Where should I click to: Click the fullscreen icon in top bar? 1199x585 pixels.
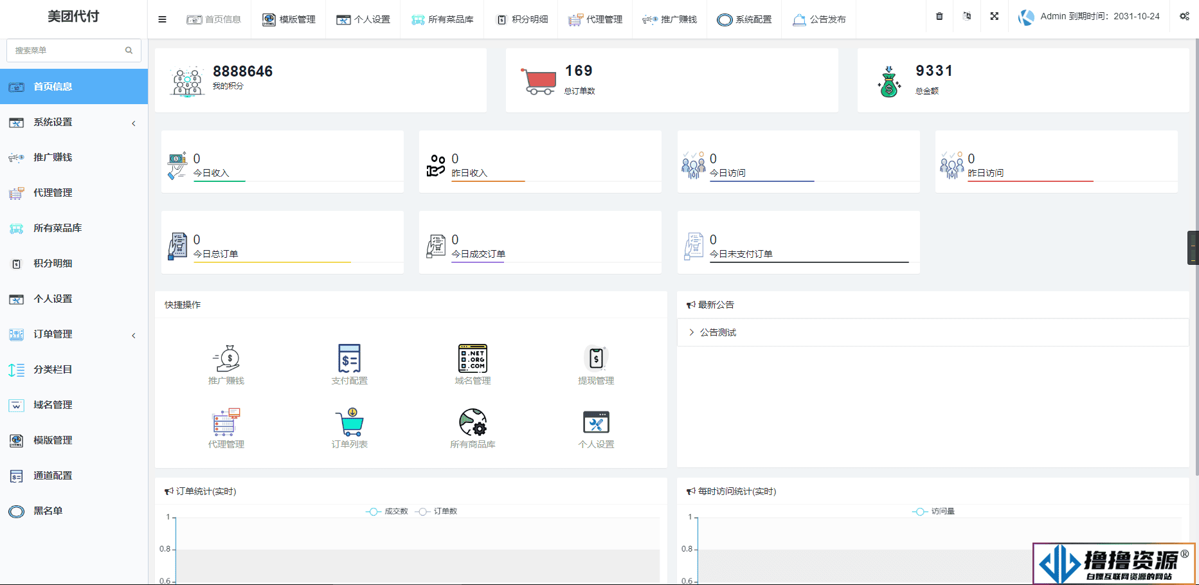pyautogui.click(x=995, y=17)
